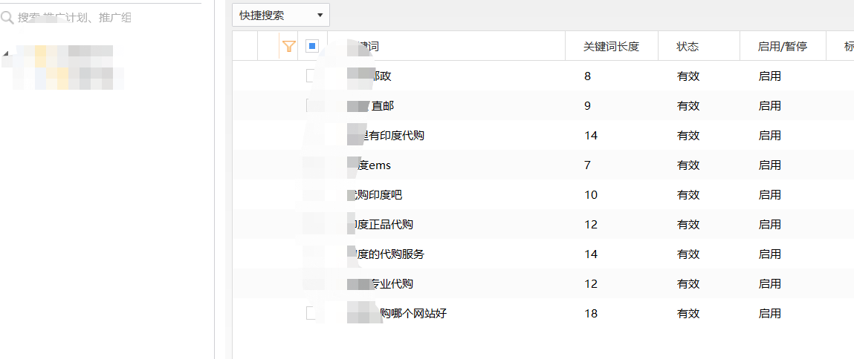Click 启用 in the 度的代购服务 row
This screenshot has height=359, width=854.
[769, 254]
